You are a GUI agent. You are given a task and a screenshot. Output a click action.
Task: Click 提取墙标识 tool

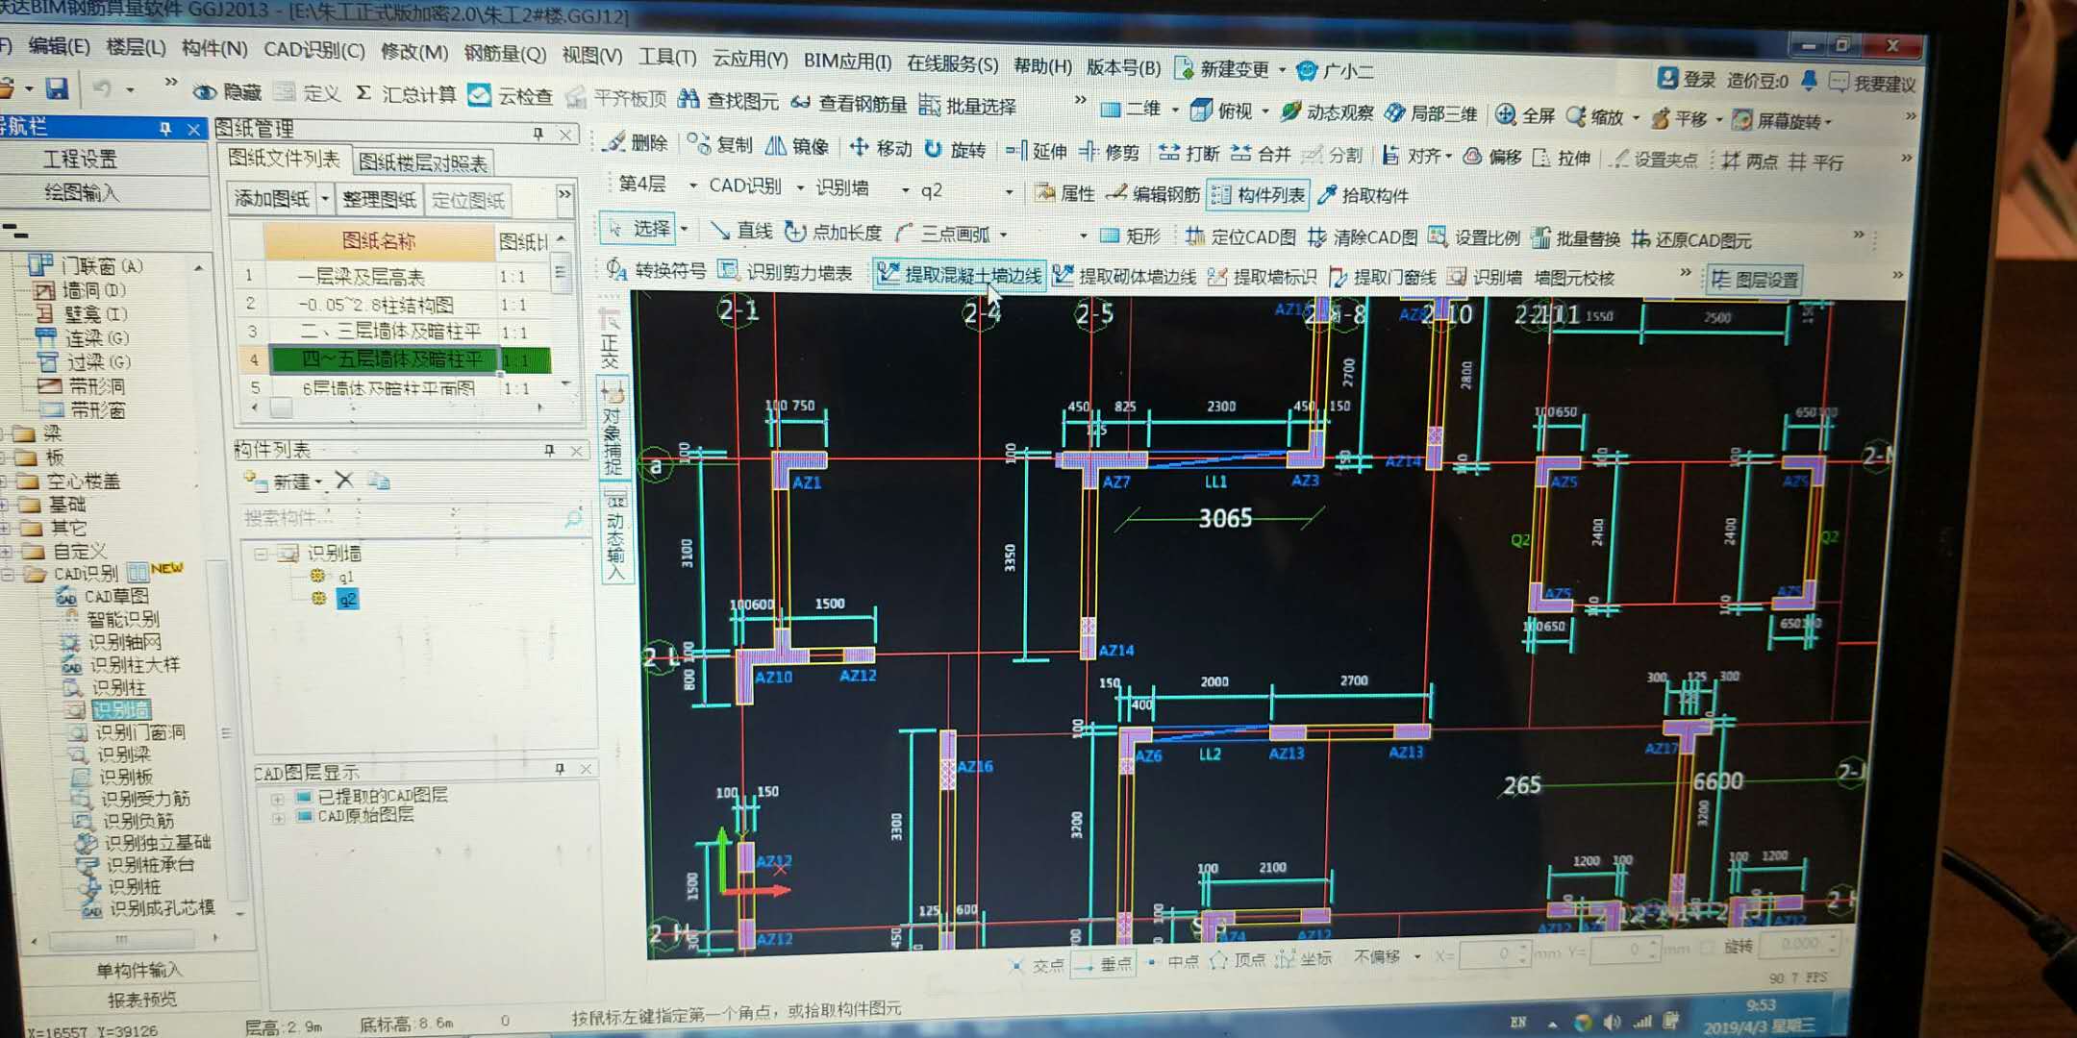coord(1263,278)
